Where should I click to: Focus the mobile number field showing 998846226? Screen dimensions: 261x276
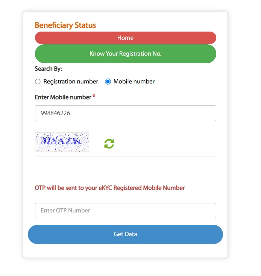(126, 113)
